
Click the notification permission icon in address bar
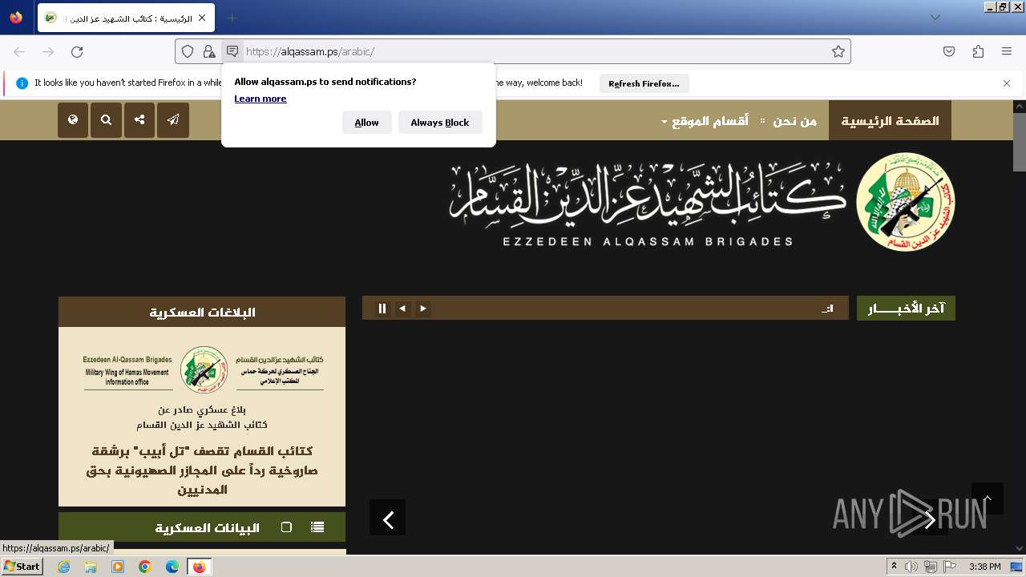[232, 51]
